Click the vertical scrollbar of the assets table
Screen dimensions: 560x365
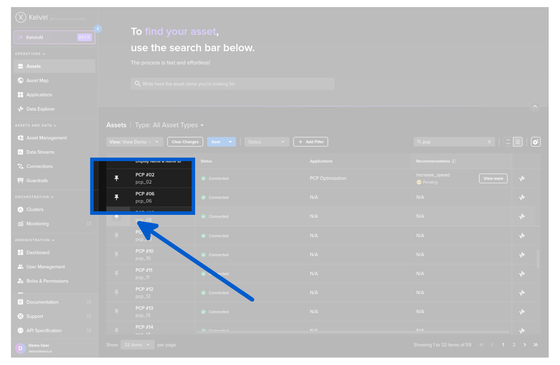(538, 259)
